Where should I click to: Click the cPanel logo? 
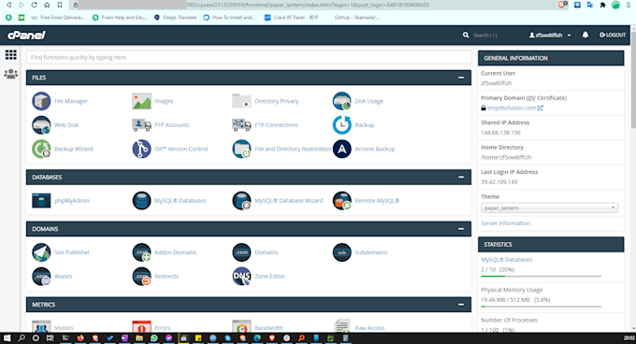tap(26, 36)
